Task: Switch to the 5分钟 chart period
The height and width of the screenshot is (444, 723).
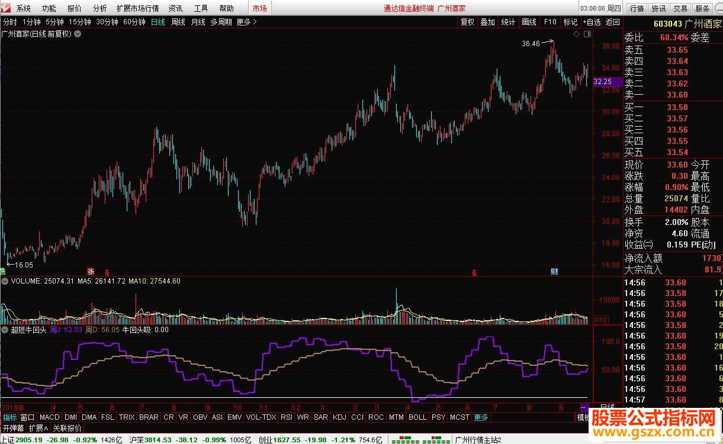Action: pyautogui.click(x=55, y=22)
